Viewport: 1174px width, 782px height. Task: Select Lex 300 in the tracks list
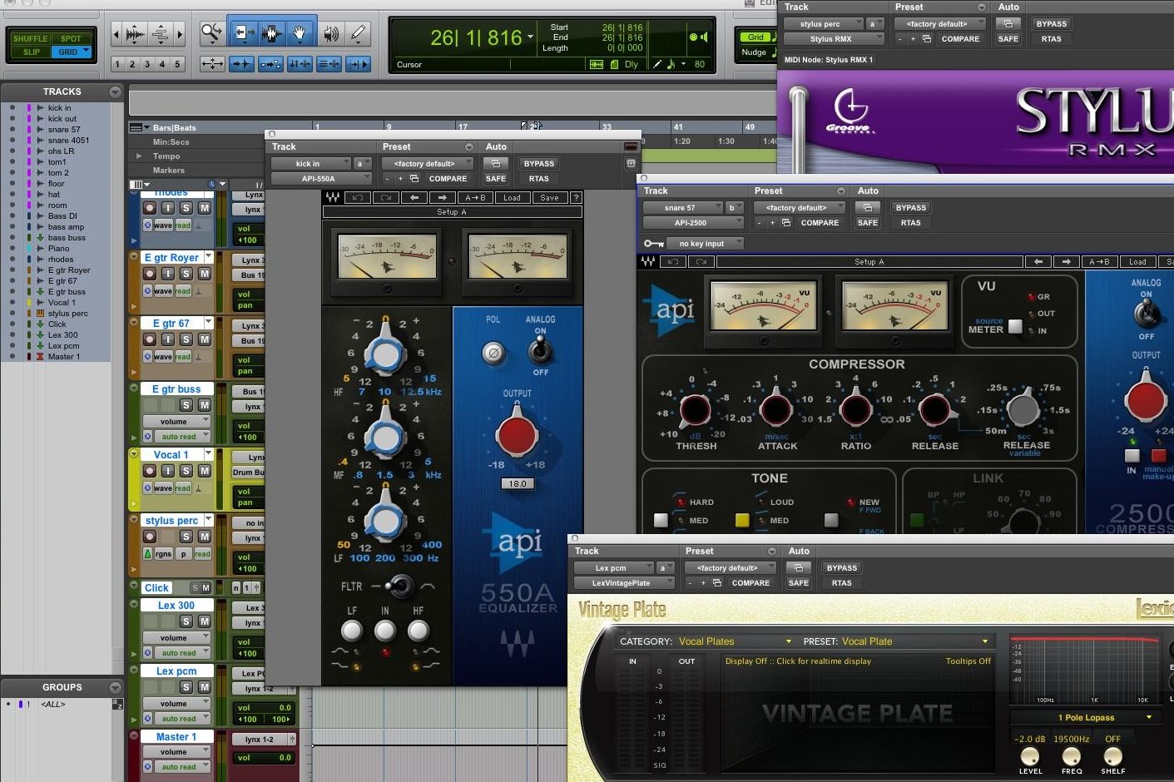62,334
